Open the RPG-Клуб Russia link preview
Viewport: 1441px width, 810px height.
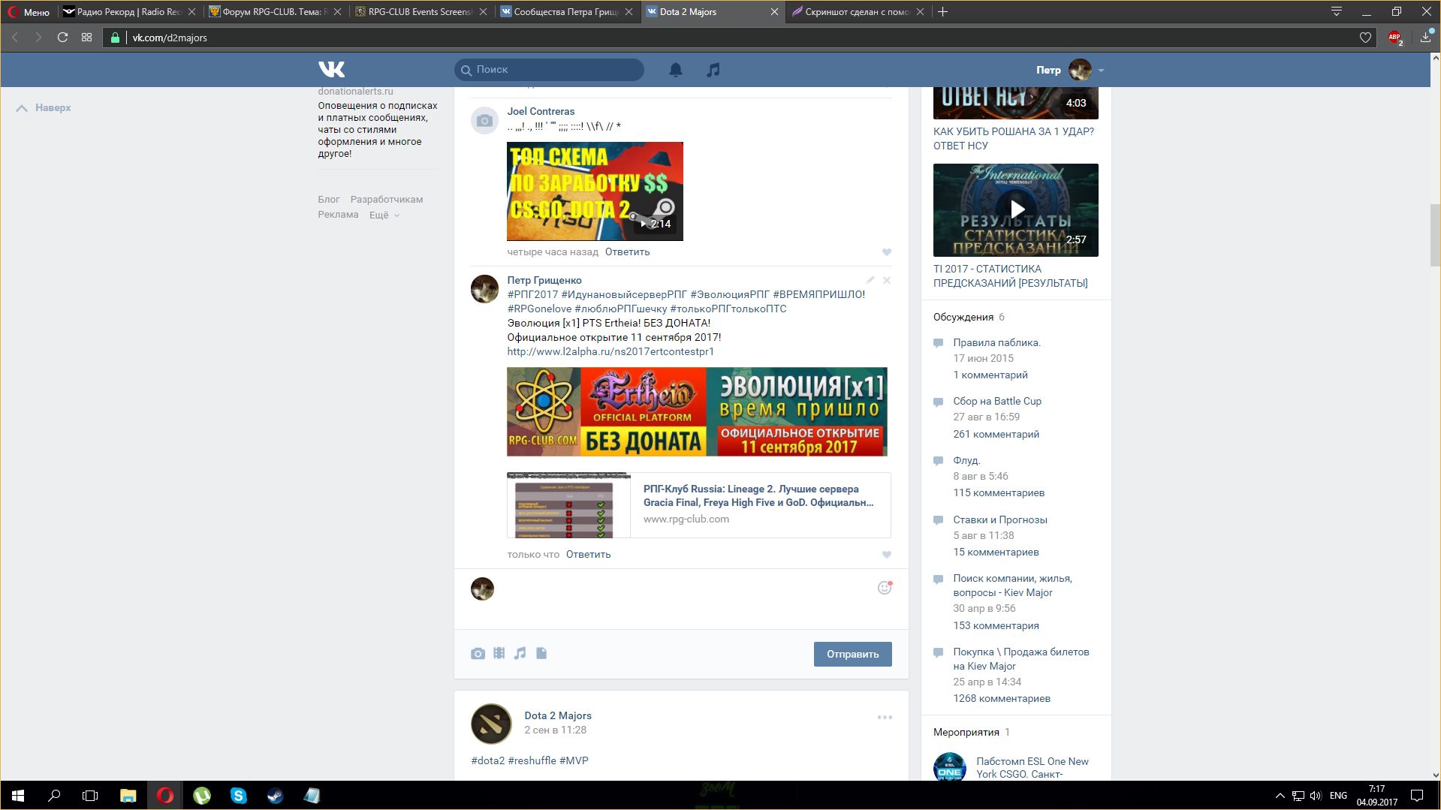698,505
